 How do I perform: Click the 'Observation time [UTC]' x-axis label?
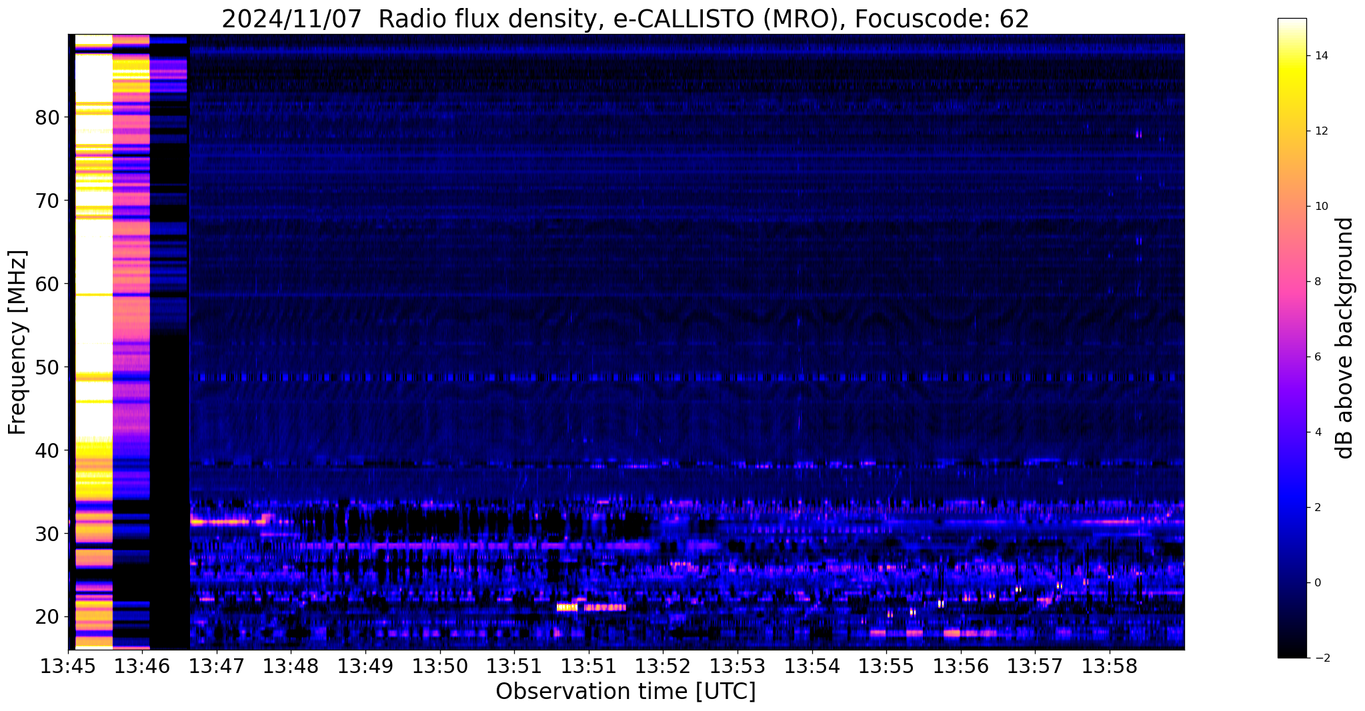click(625, 691)
